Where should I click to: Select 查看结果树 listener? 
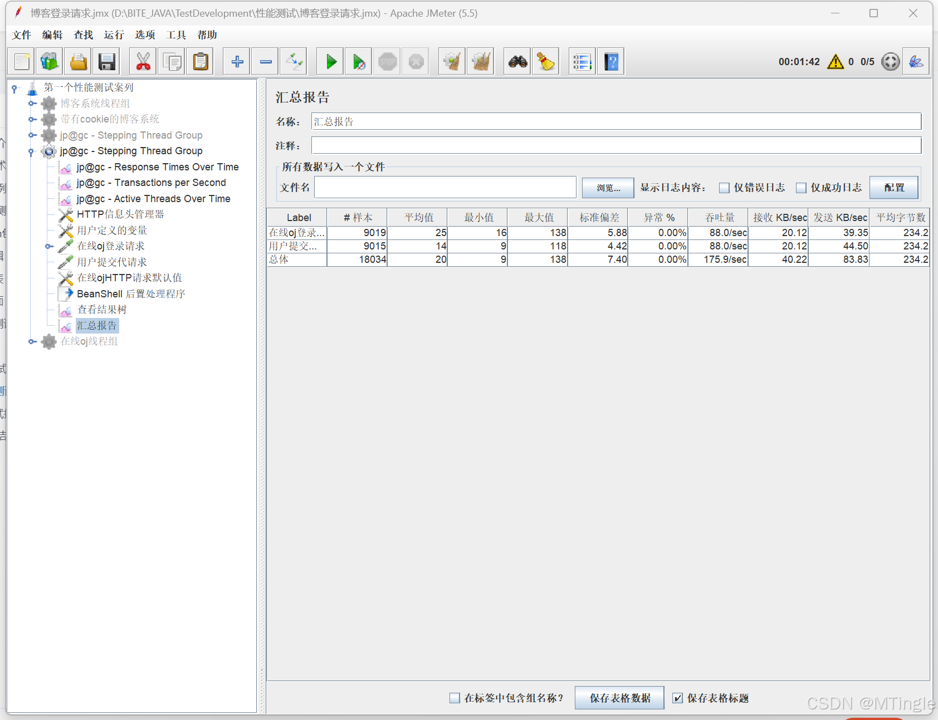point(102,310)
